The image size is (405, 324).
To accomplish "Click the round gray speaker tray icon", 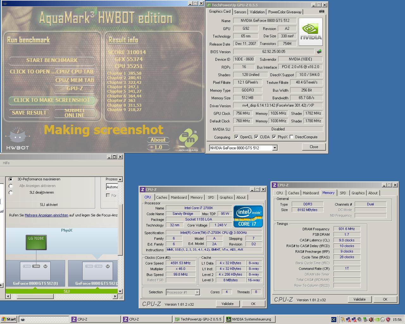I will 359,320.
